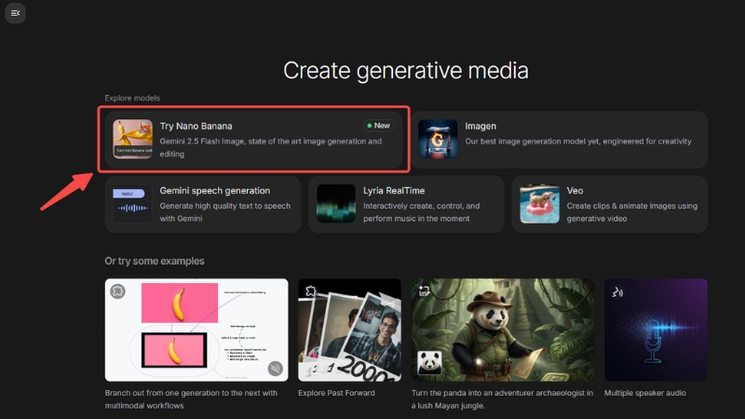Click 'Gemini 2.5 Flash Image' description text
This screenshot has width=745, height=419.
point(271,147)
